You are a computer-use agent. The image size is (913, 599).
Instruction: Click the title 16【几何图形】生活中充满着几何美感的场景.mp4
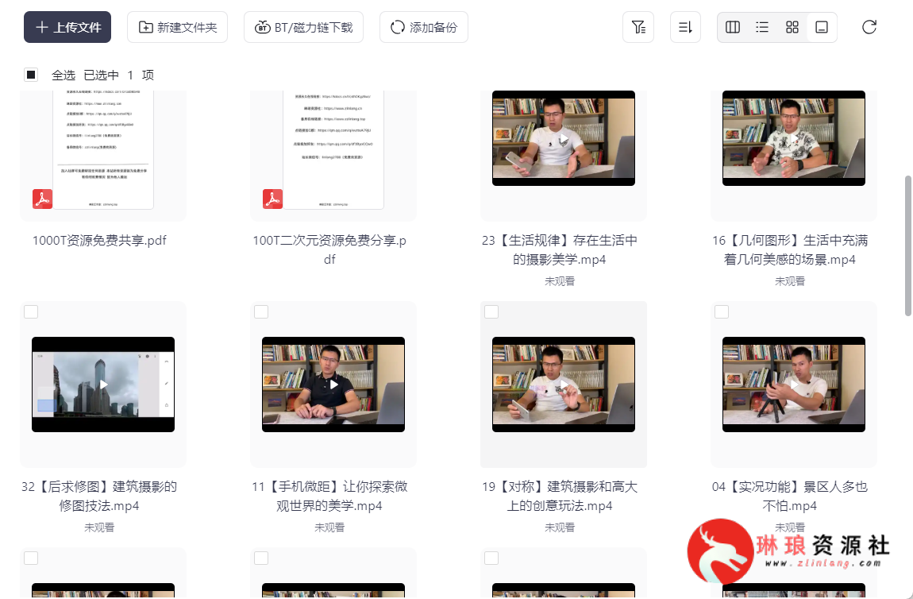[790, 249]
